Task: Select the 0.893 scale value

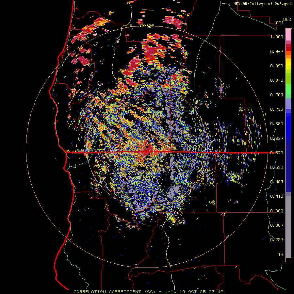Action: click(x=277, y=66)
